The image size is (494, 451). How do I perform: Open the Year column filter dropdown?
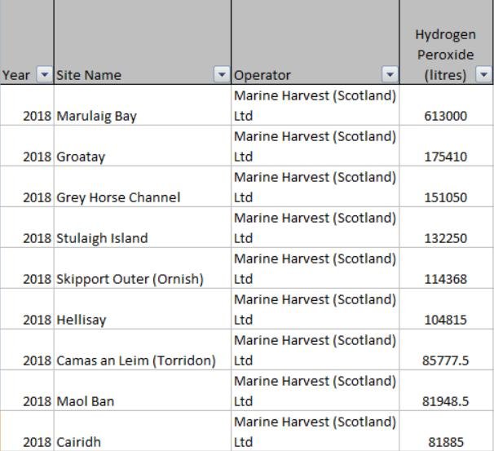pyautogui.click(x=44, y=75)
